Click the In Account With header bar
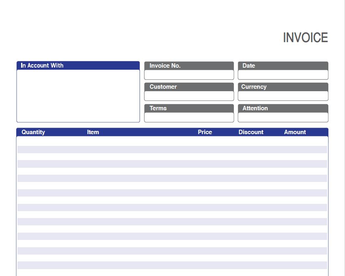Viewport: 345px width, 276px height. 78,65
